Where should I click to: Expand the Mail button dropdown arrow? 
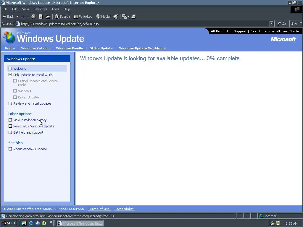[x=128, y=17]
